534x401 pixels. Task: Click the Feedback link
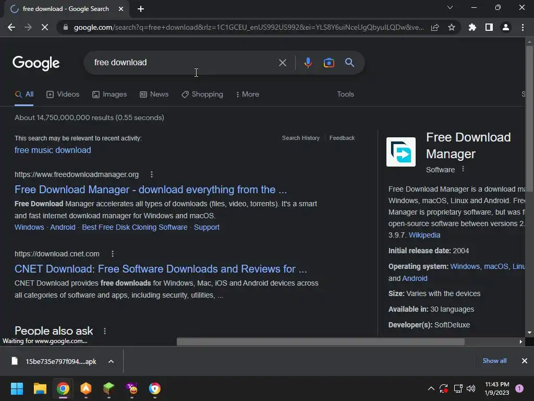[x=342, y=138]
